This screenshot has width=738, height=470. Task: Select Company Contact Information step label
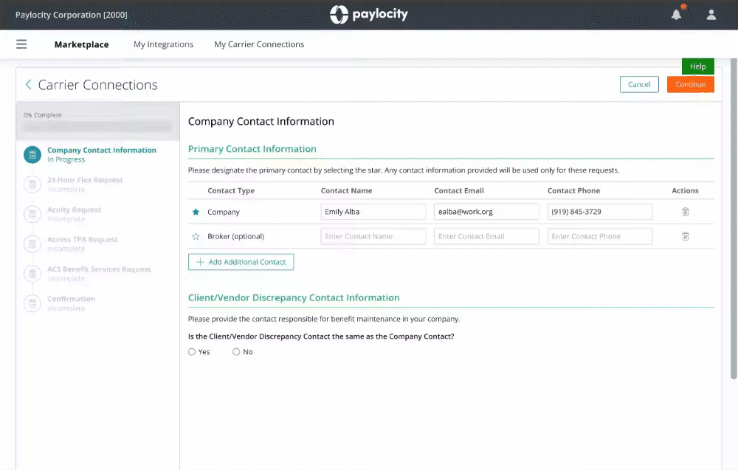[x=102, y=150]
